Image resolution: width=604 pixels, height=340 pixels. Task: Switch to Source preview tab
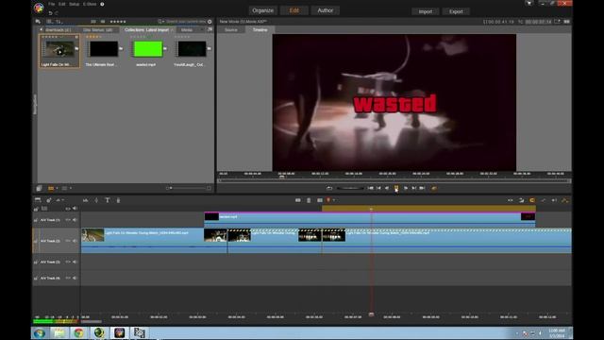pyautogui.click(x=231, y=29)
